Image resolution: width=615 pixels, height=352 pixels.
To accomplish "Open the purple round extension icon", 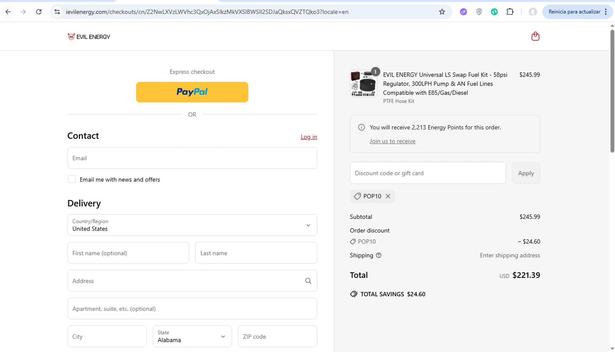I will click(x=463, y=12).
